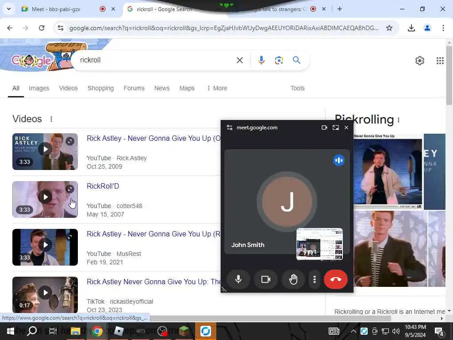This screenshot has width=453, height=340.
Task: Expand the More search filters menu
Action: click(x=217, y=88)
